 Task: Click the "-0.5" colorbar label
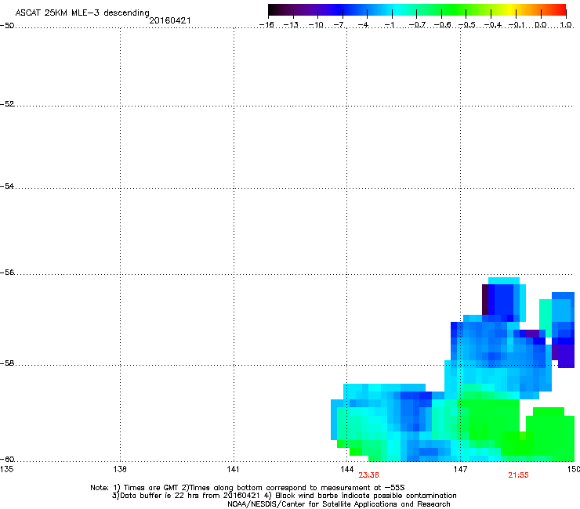[x=467, y=25]
